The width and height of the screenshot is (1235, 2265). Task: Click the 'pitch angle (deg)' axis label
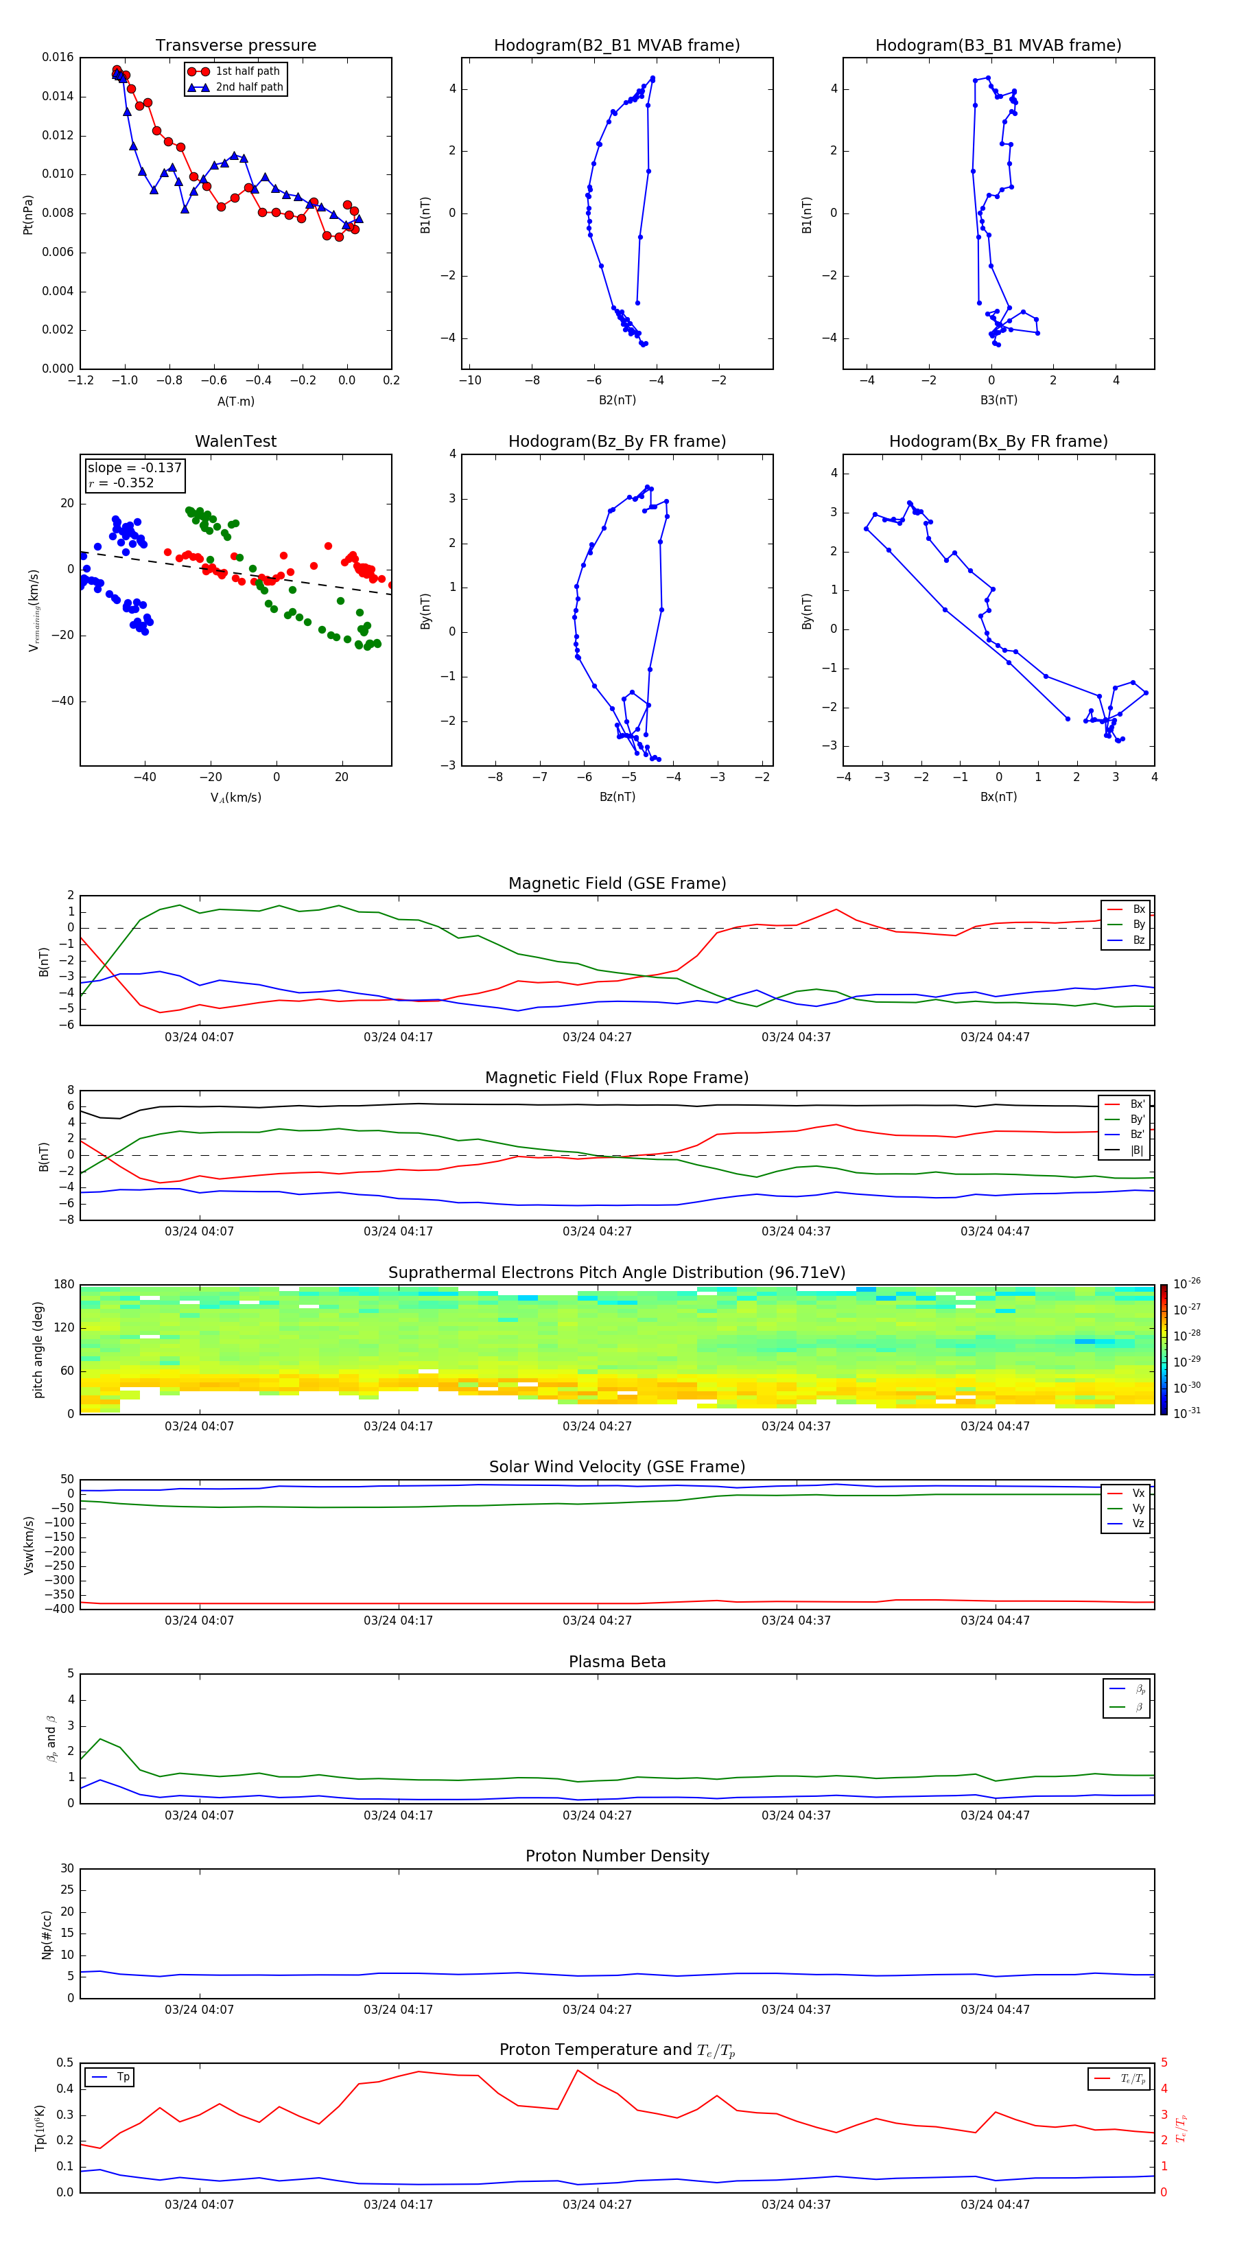tap(38, 1349)
